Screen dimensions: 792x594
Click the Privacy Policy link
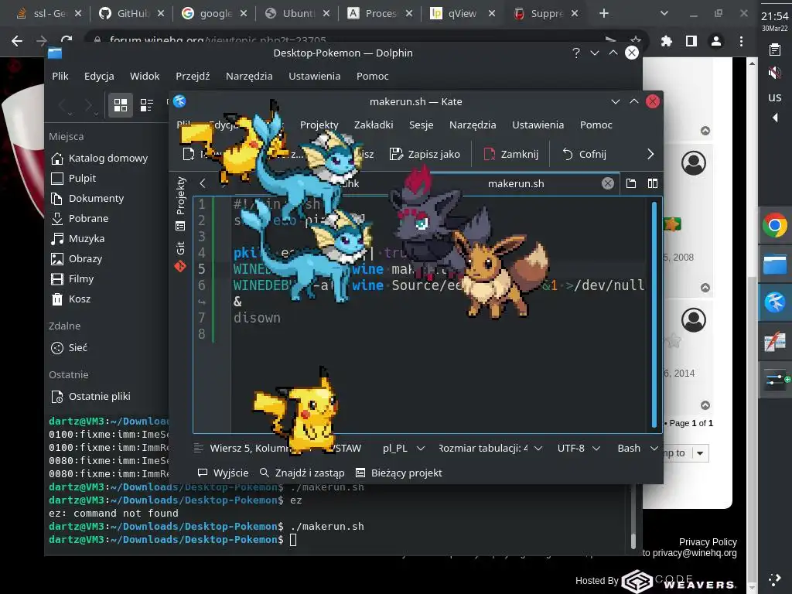pyautogui.click(x=708, y=542)
